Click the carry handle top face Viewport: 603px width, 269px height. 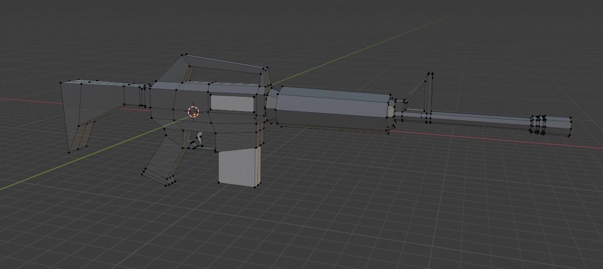coord(224,62)
